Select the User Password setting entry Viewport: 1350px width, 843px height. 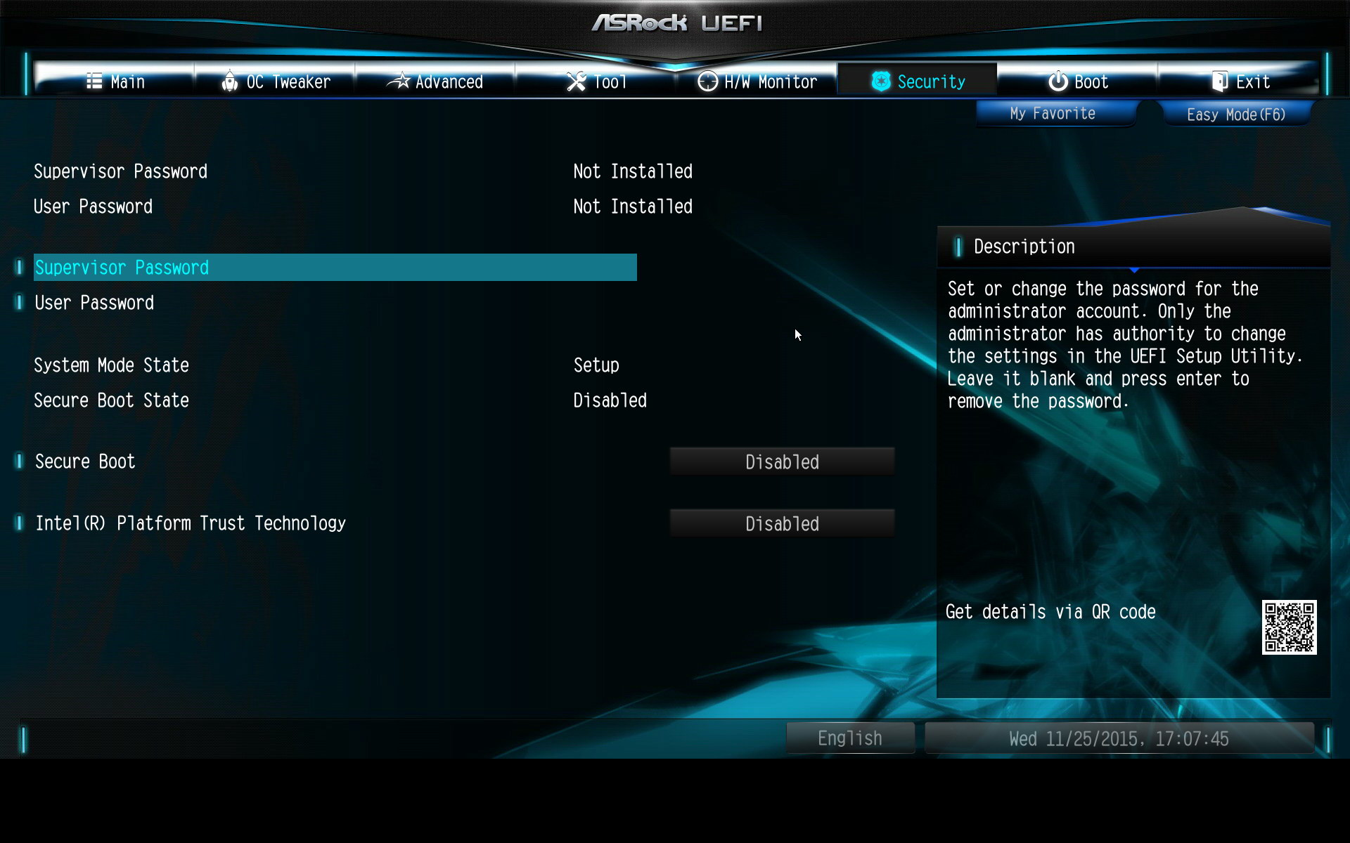(94, 303)
